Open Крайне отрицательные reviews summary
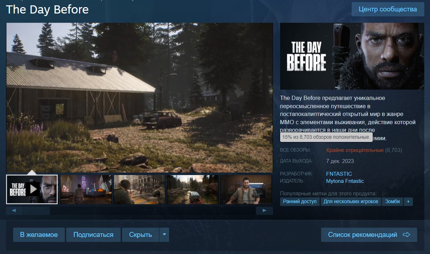Screen dimensions: 430x254 355,150
